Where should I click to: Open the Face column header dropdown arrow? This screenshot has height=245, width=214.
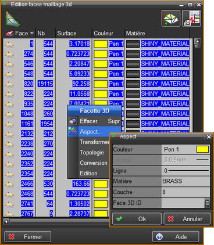click(32, 33)
